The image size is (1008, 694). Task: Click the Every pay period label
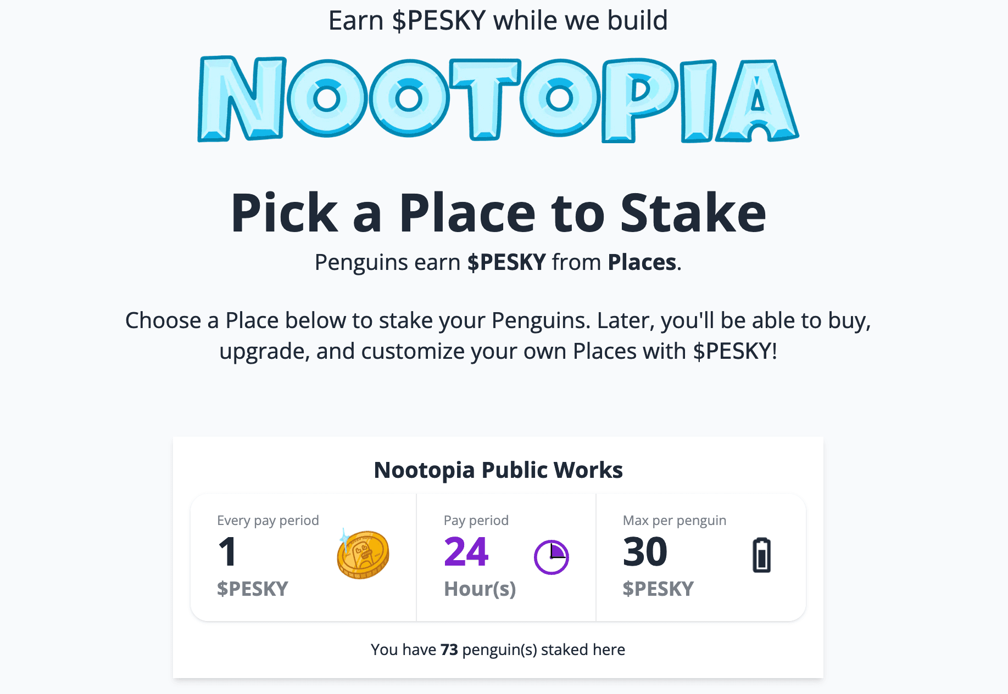tap(268, 520)
